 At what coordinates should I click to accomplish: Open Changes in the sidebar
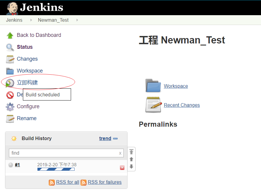click(27, 59)
